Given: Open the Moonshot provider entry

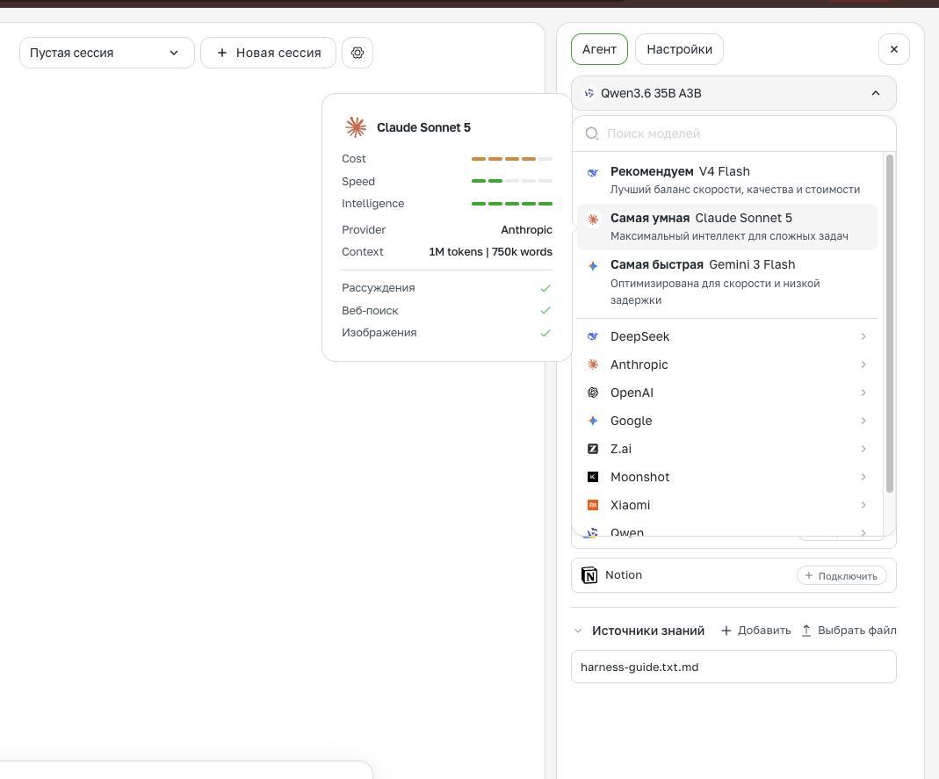Looking at the screenshot, I should tap(727, 477).
